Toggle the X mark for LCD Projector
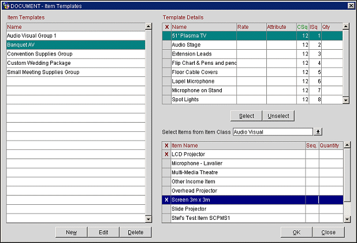This screenshot has height=243, width=357. [167, 154]
